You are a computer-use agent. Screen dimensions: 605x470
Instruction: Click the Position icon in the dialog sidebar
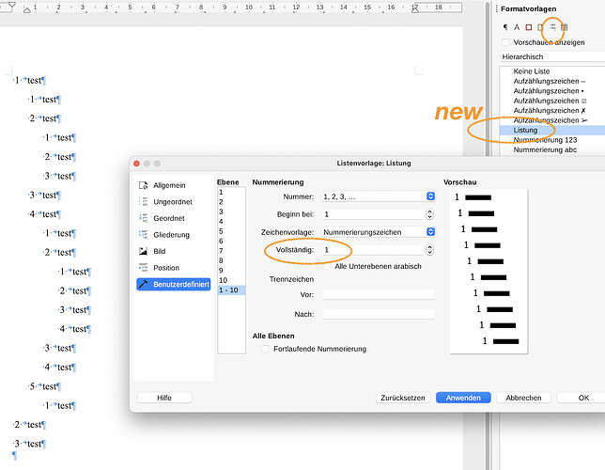click(143, 268)
